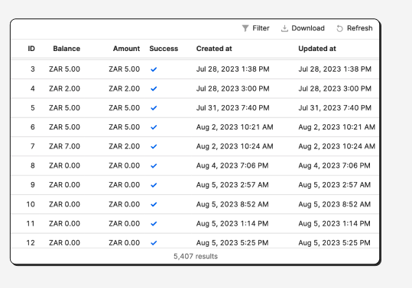Click Balance ZAR 2.00 in row 4
The image size is (412, 288).
tap(64, 88)
